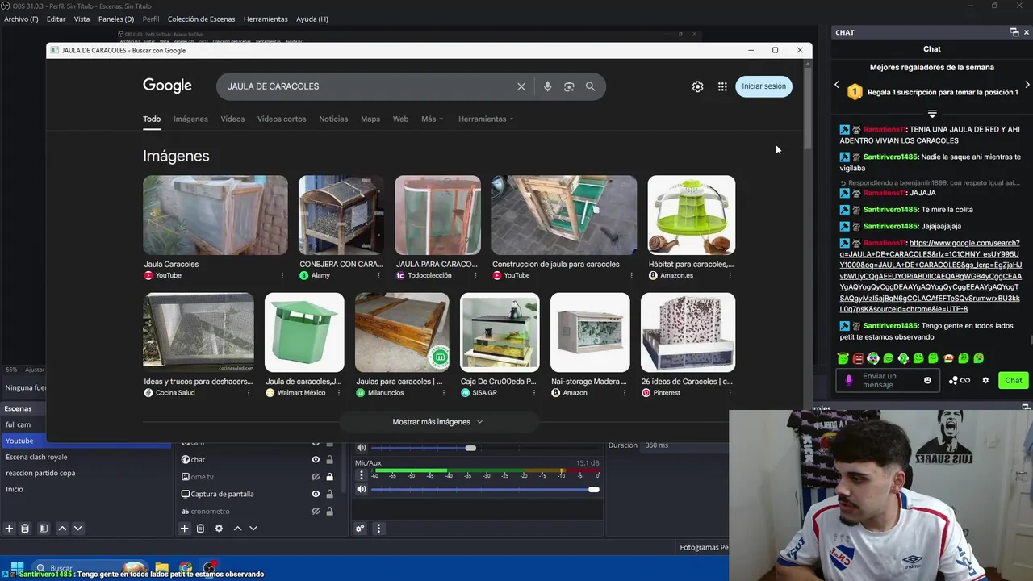The width and height of the screenshot is (1033, 581).
Task: Click the Iniciar sesión button
Action: click(x=763, y=86)
